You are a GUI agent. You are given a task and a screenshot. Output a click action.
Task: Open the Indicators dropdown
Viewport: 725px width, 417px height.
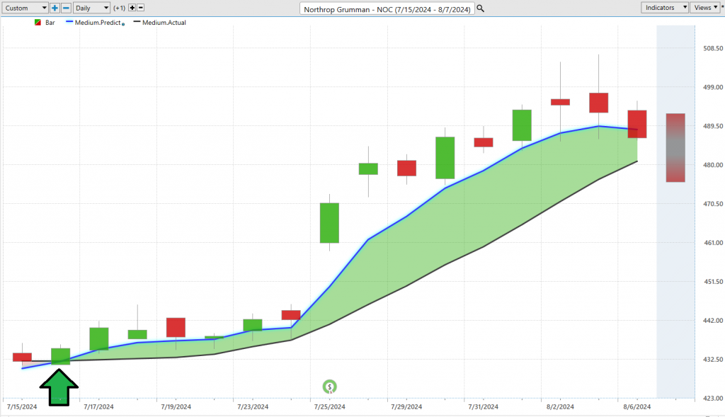click(664, 7)
